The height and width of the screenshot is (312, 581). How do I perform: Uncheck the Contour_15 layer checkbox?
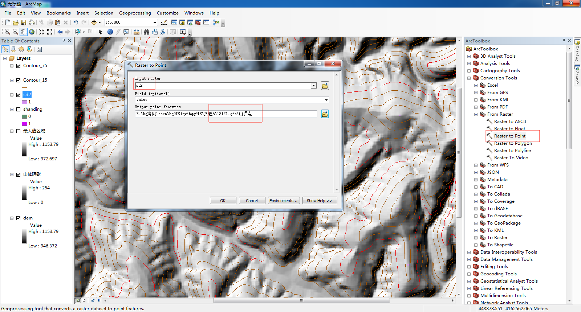pos(18,80)
